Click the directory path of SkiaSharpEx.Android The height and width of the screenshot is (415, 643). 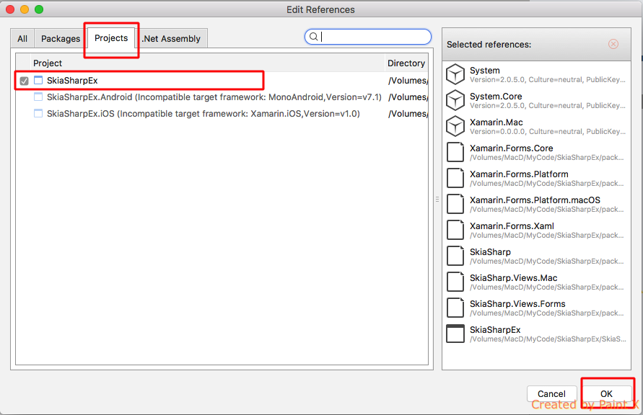(408, 97)
